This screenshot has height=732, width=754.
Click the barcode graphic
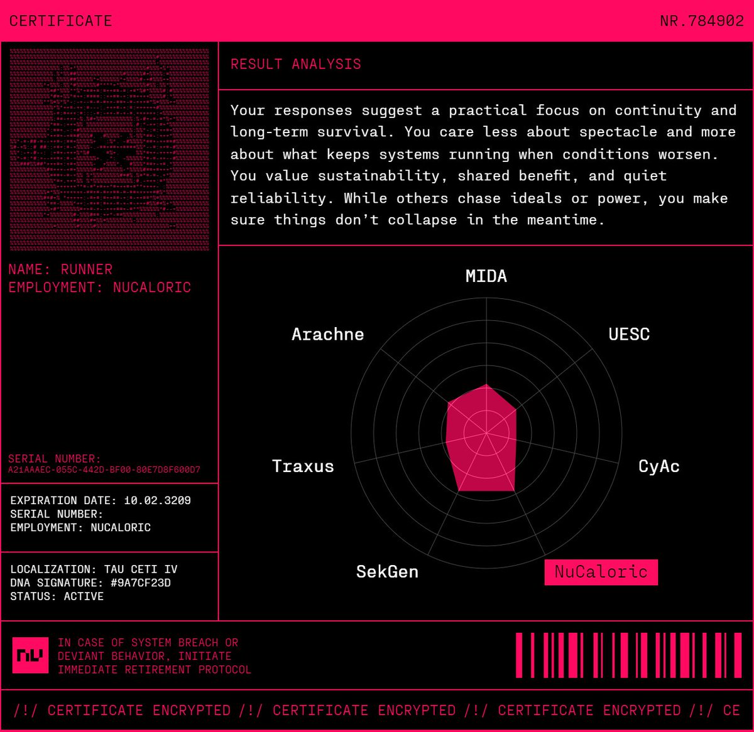[629, 655]
